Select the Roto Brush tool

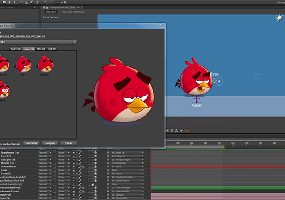point(38,2)
